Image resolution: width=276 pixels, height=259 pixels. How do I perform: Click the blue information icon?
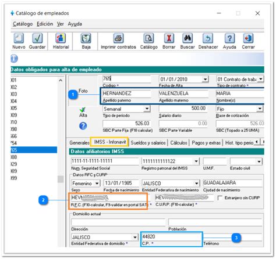[x=14, y=59]
